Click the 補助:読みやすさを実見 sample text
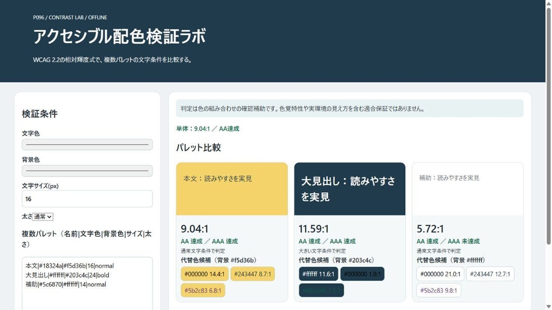The width and height of the screenshot is (552, 310). click(x=449, y=178)
